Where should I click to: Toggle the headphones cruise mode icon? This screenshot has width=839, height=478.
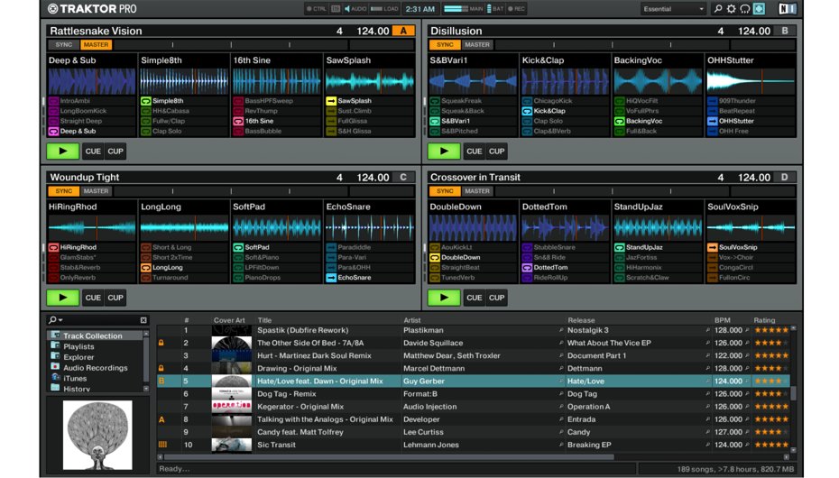coord(745,9)
